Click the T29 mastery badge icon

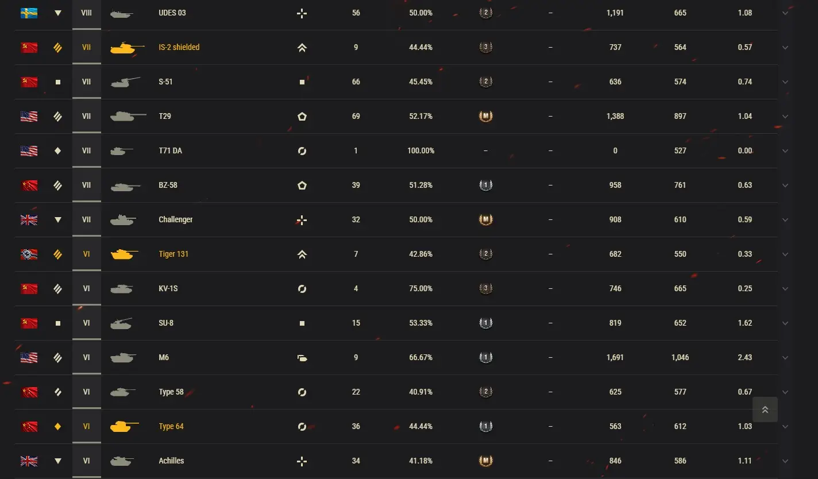(485, 117)
